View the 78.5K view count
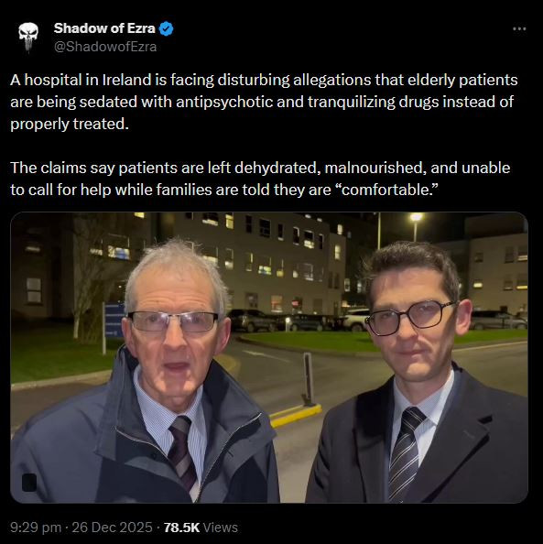The width and height of the screenshot is (543, 544). pyautogui.click(x=181, y=528)
